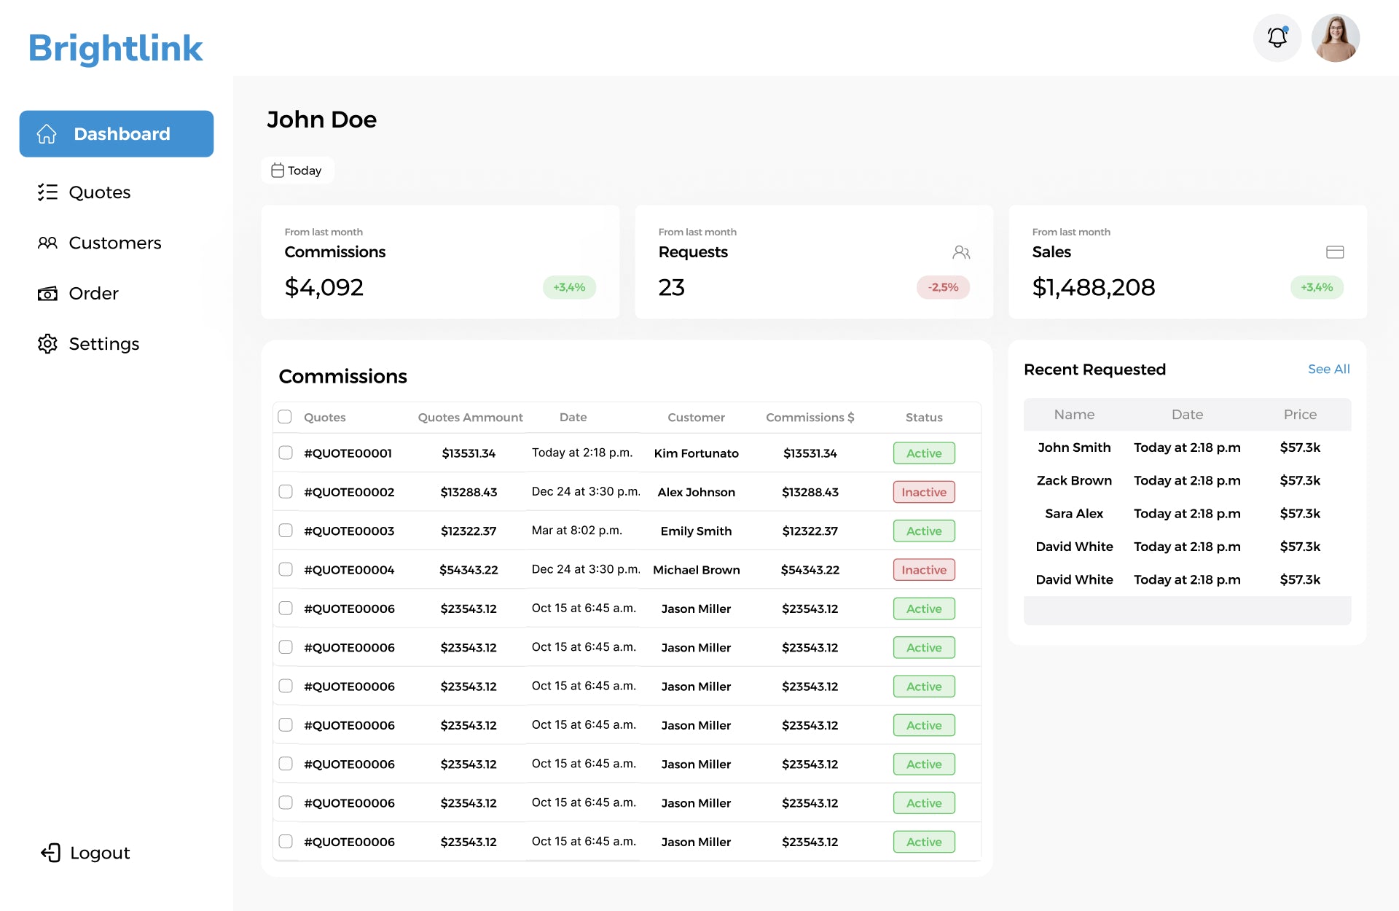Click the users icon in Requests card
This screenshot has height=911, width=1399.
tap(961, 252)
